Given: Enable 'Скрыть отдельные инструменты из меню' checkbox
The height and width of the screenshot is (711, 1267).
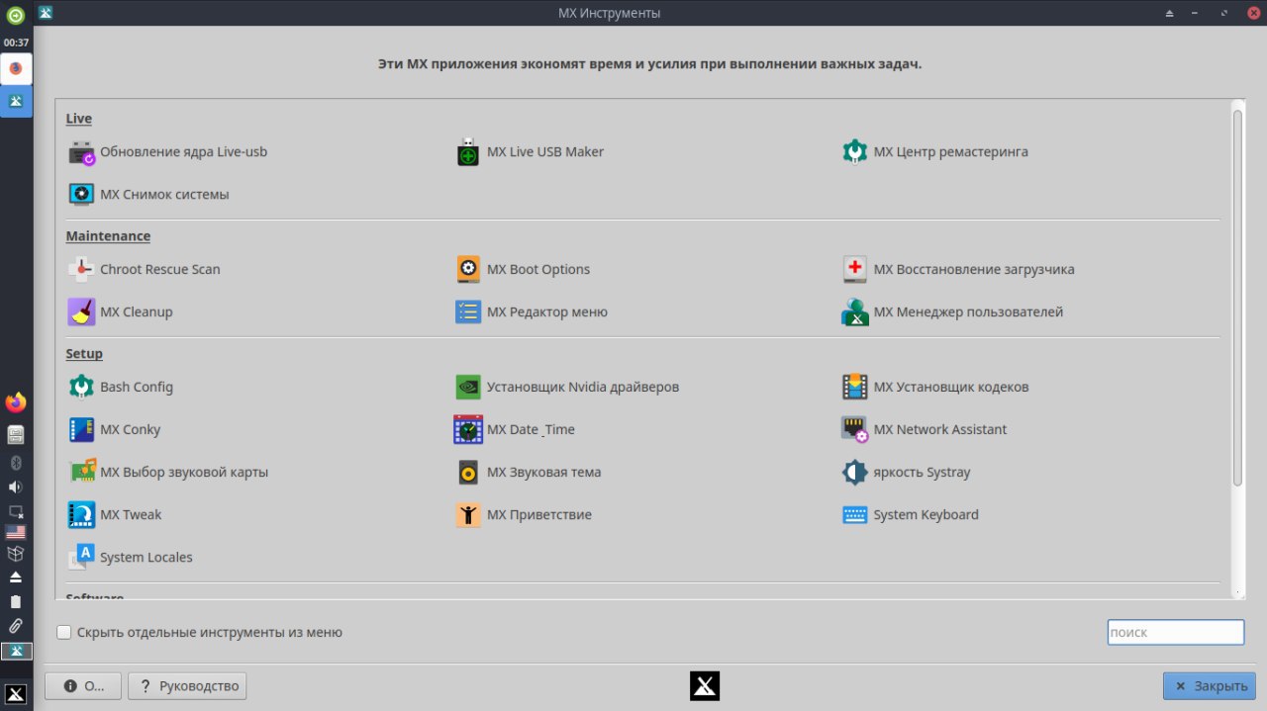Looking at the screenshot, I should click(64, 632).
